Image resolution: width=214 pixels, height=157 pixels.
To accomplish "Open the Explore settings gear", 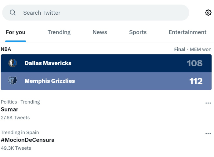I will pos(208,13).
